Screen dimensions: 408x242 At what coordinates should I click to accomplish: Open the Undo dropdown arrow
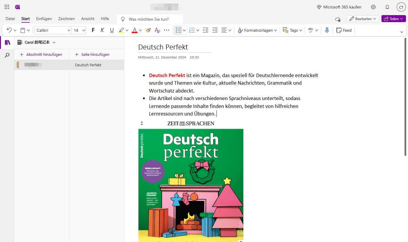(x=15, y=30)
